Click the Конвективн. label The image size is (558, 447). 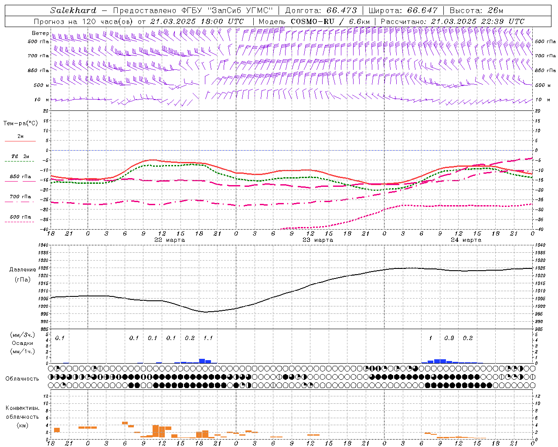(x=23, y=409)
